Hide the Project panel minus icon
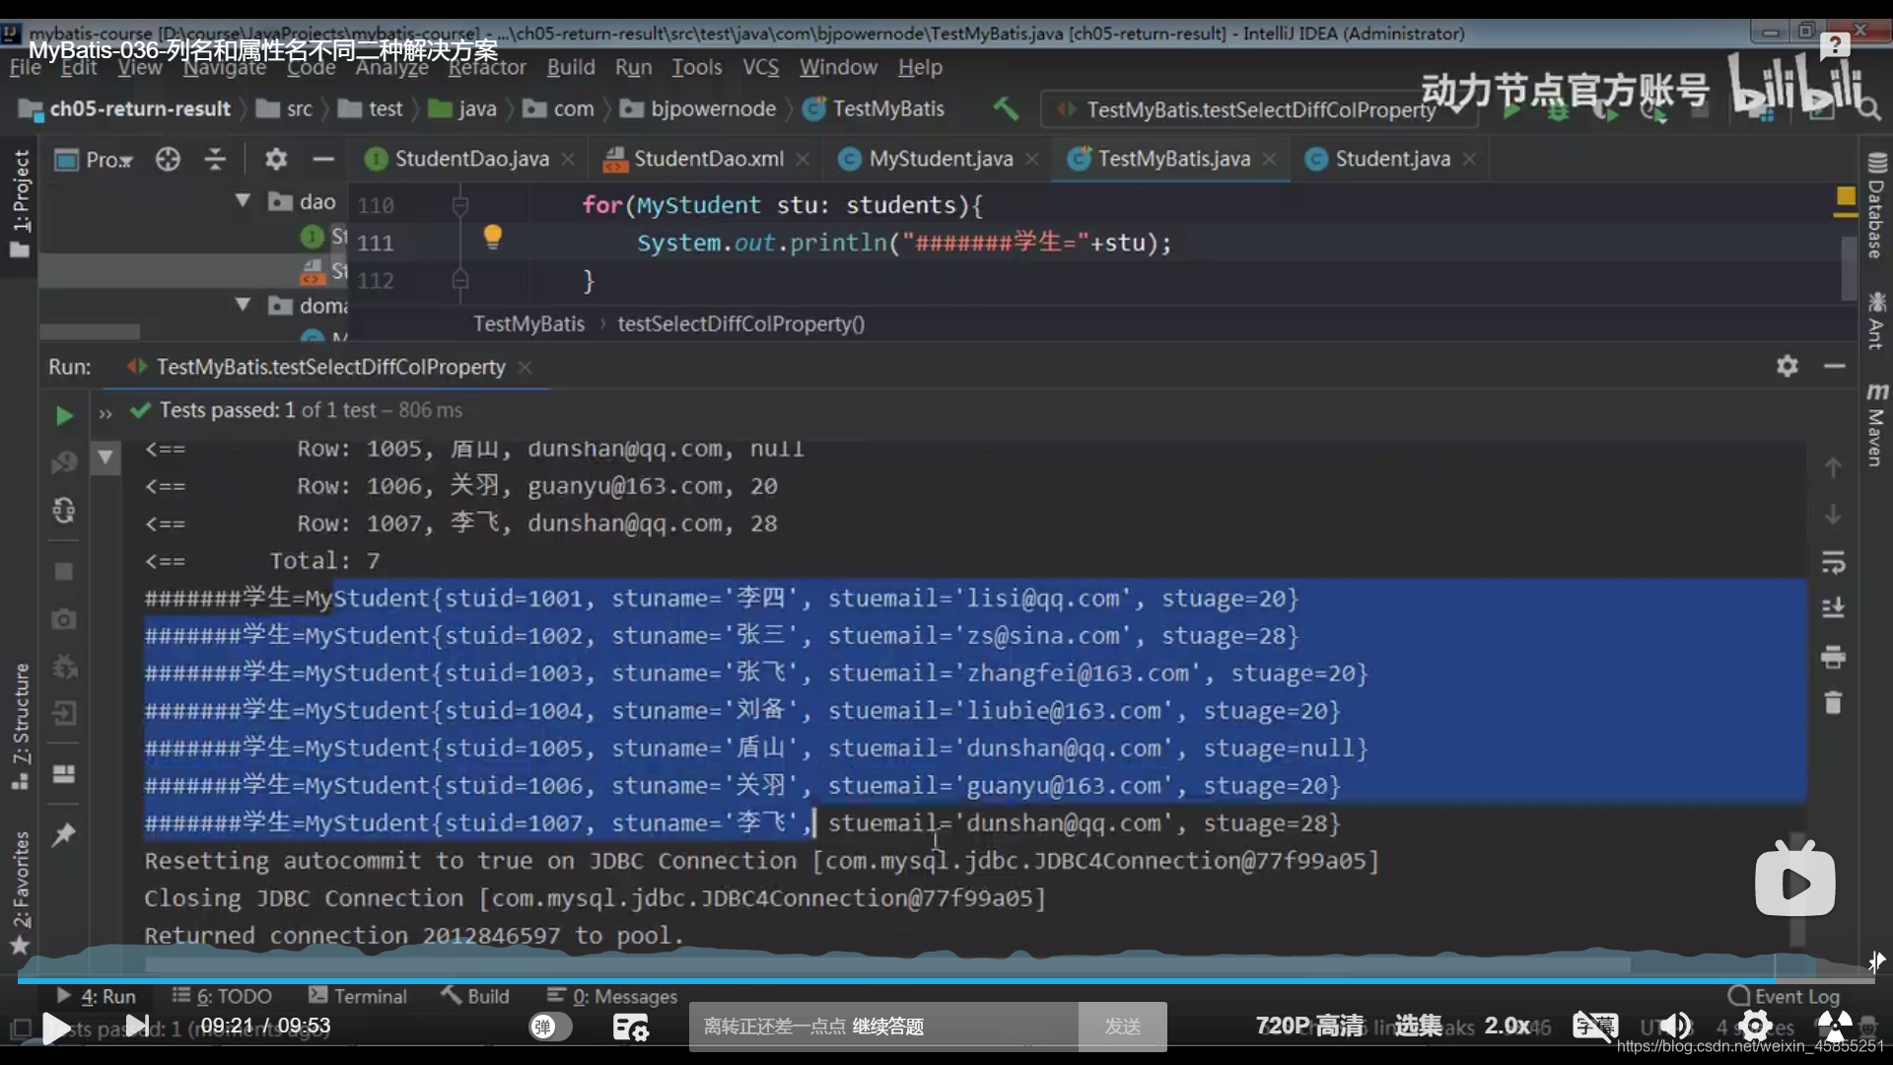 coord(323,160)
